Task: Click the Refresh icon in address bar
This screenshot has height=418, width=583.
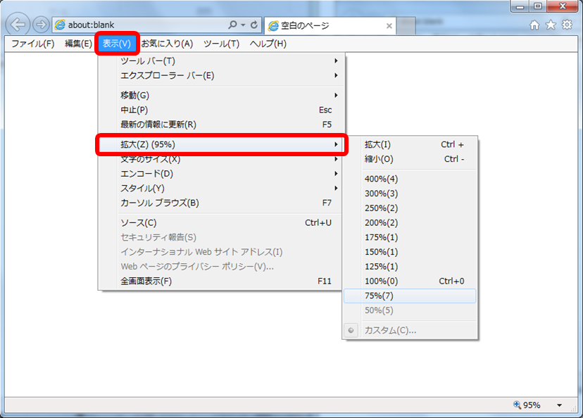Action: coord(253,25)
